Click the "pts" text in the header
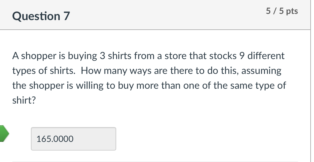 292,11
